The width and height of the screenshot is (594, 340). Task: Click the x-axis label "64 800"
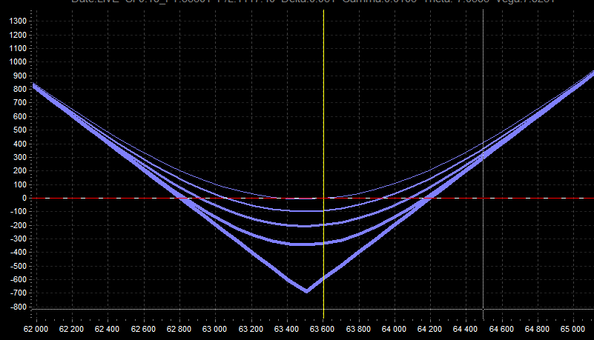click(537, 329)
